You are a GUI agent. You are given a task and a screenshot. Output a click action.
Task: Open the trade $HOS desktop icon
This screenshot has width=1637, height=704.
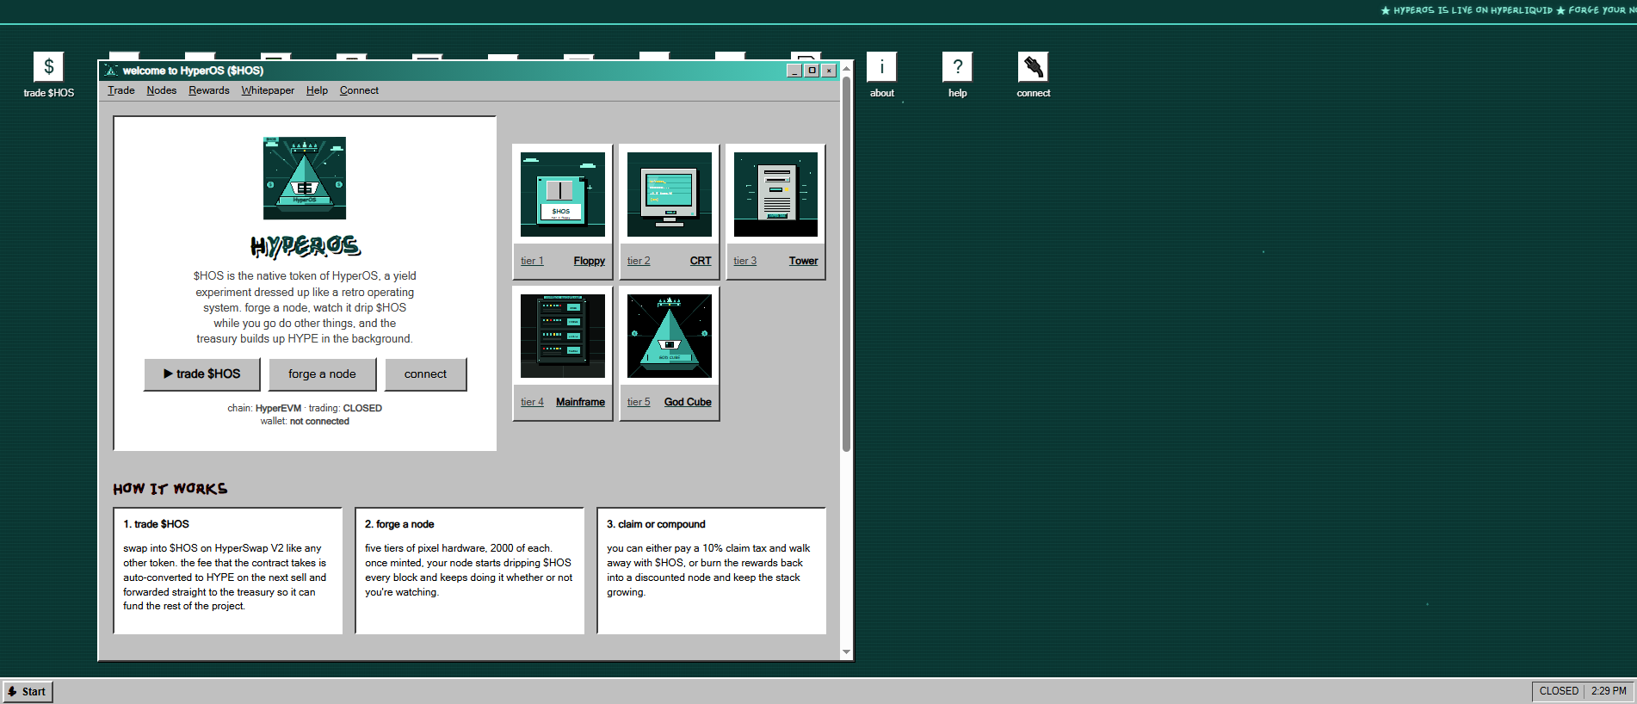[x=49, y=75]
